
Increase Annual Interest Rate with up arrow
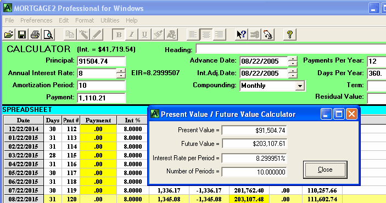pyautogui.click(x=121, y=71)
